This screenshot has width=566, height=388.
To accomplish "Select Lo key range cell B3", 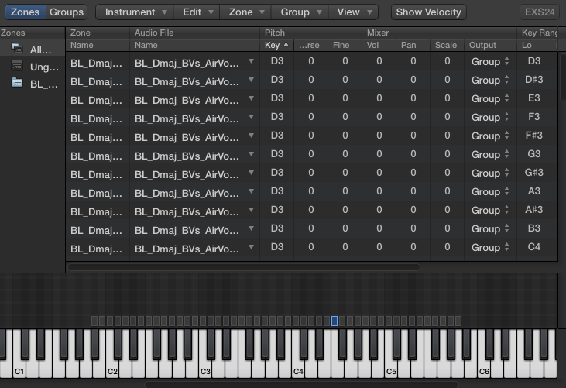I will (534, 228).
